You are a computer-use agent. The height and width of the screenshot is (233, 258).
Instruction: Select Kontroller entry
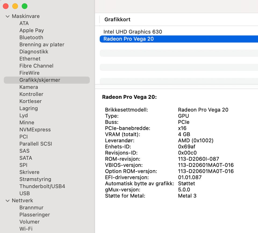point(31,94)
